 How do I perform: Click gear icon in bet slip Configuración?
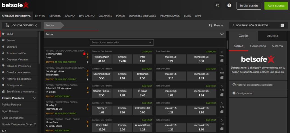[234, 93]
